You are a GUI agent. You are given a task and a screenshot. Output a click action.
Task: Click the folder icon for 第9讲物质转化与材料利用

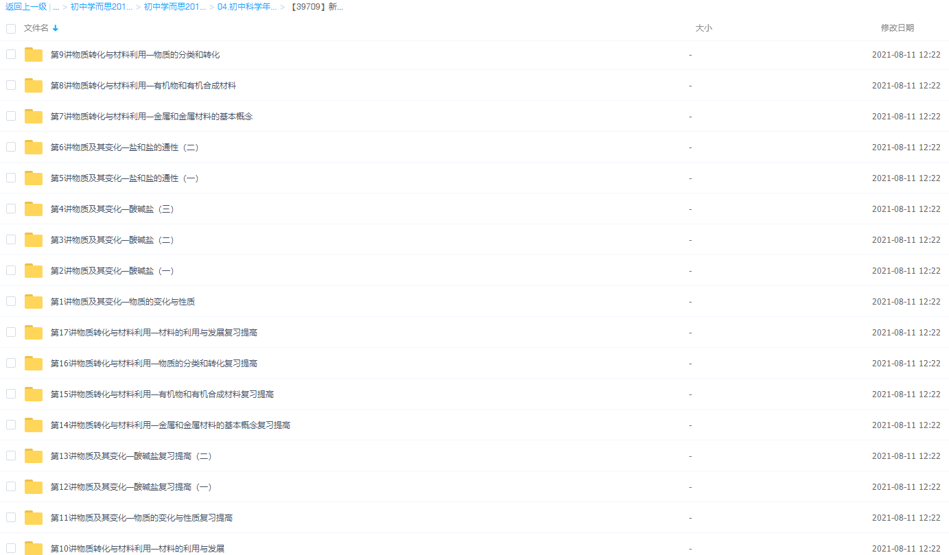[x=33, y=55]
